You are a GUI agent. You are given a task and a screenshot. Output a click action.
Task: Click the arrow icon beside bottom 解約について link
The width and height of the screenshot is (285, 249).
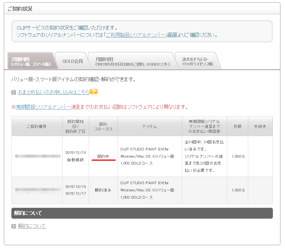tap(14, 226)
